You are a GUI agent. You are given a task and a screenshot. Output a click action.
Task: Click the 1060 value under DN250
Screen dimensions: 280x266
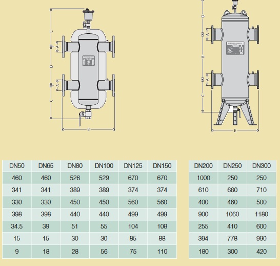click(x=232, y=214)
